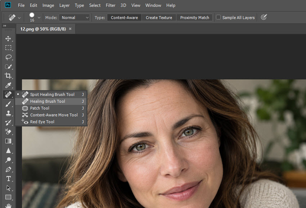
Task: Select the Crop tool
Action: coord(8,76)
